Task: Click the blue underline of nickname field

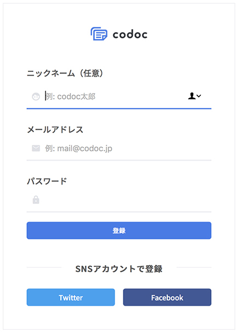Action: (119, 108)
